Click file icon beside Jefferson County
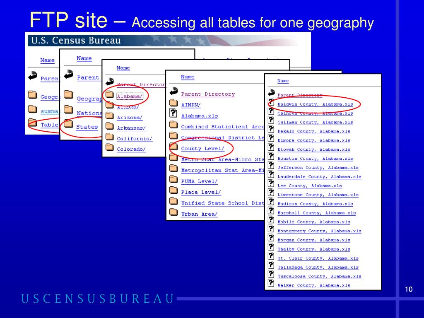Viewport: 424px width, 318px height. coord(271,165)
